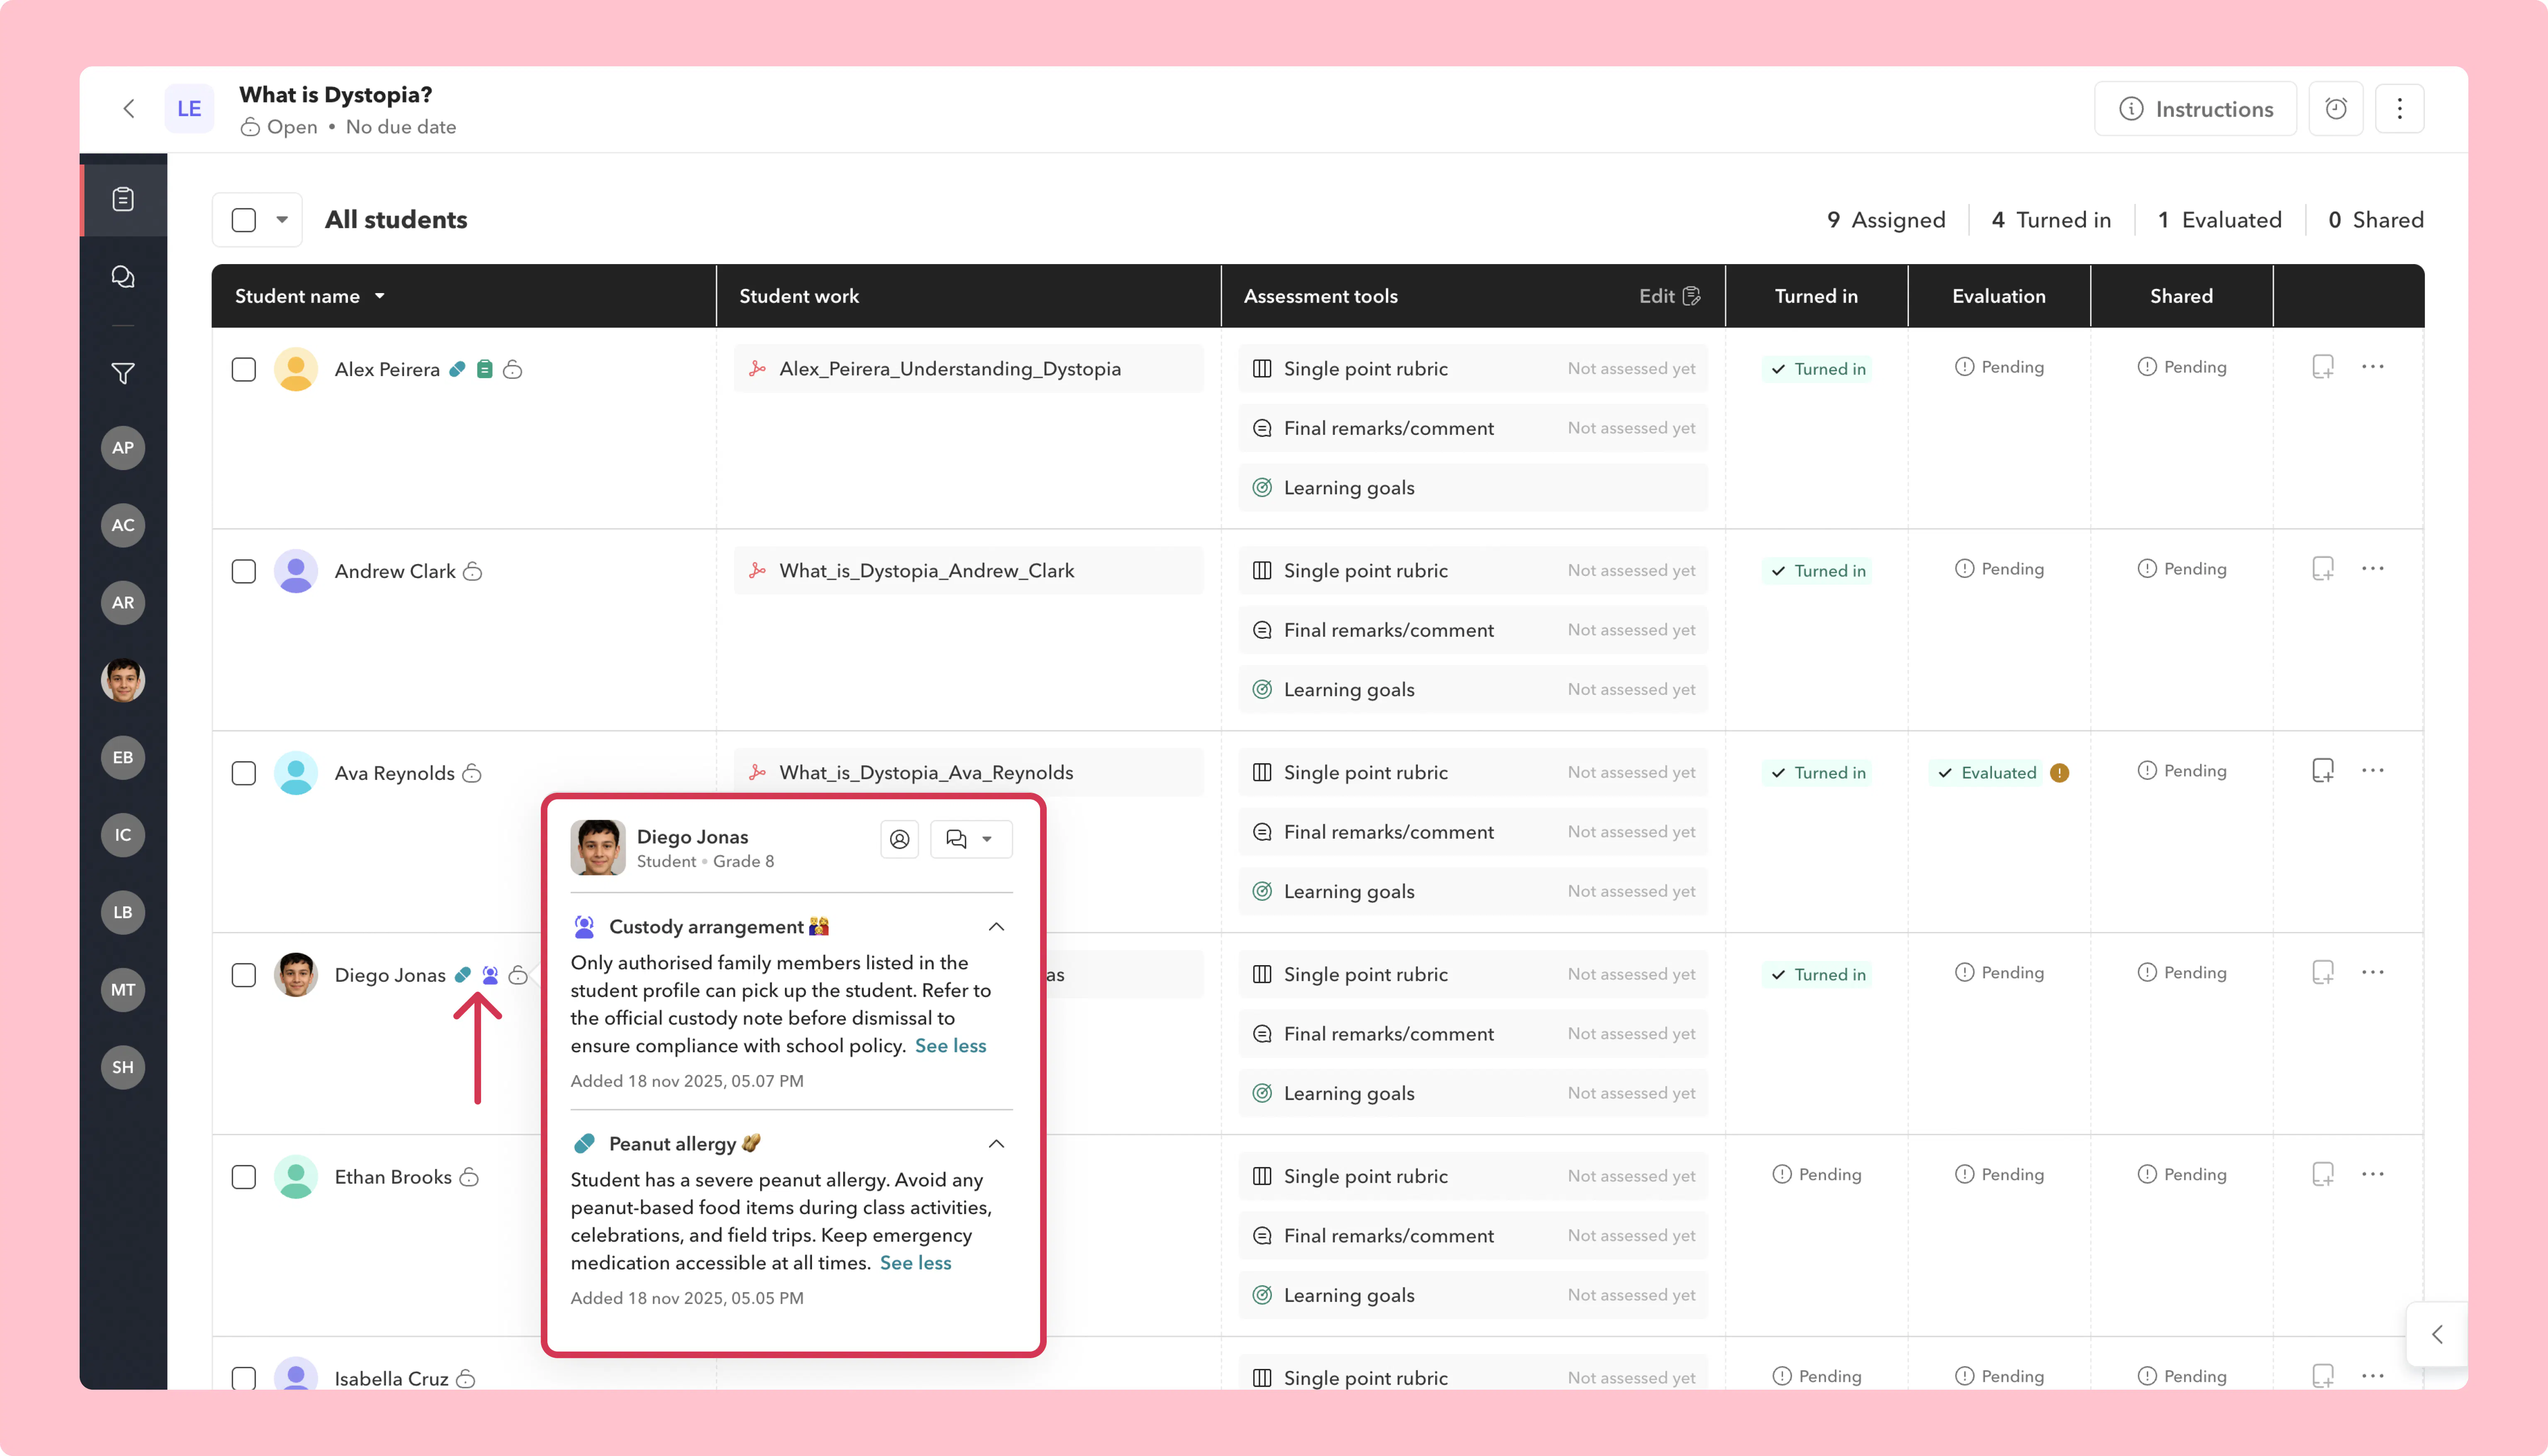
Task: Open Ethan Brooks's Single point rubric
Action: click(1473, 1177)
